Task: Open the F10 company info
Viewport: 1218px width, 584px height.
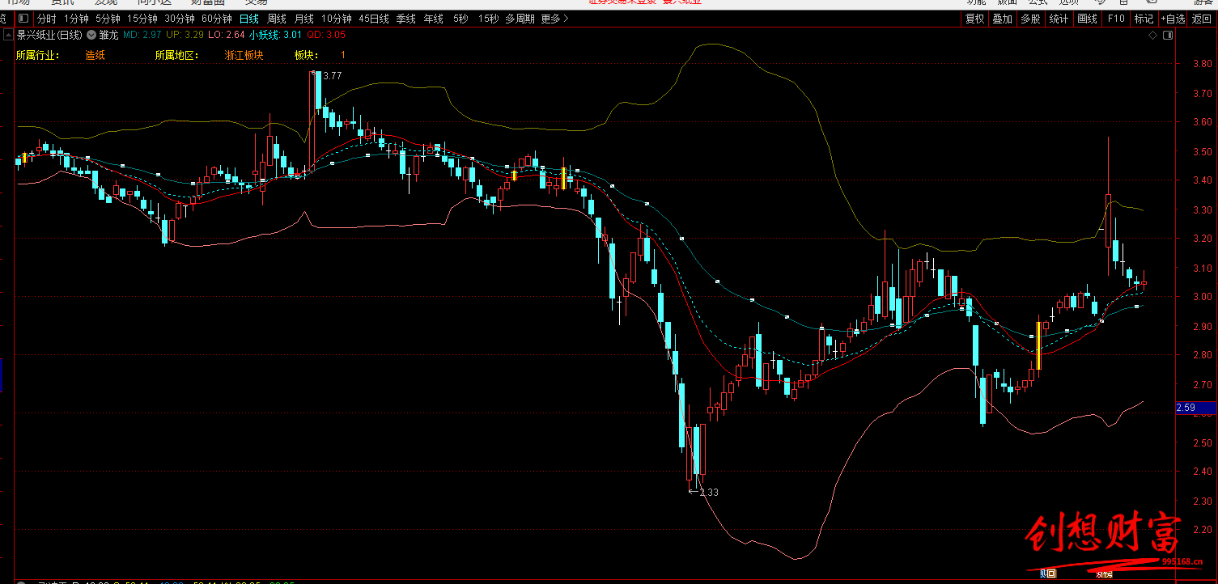Action: (x=1116, y=19)
